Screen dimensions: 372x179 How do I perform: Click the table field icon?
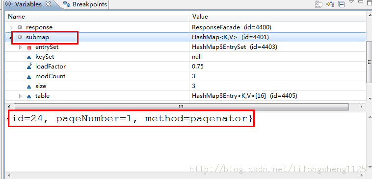29,96
